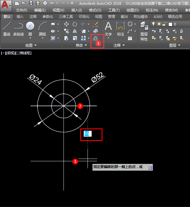
Task: Open the Fillet tool dropdown arrow
Action: click(x=88, y=31)
